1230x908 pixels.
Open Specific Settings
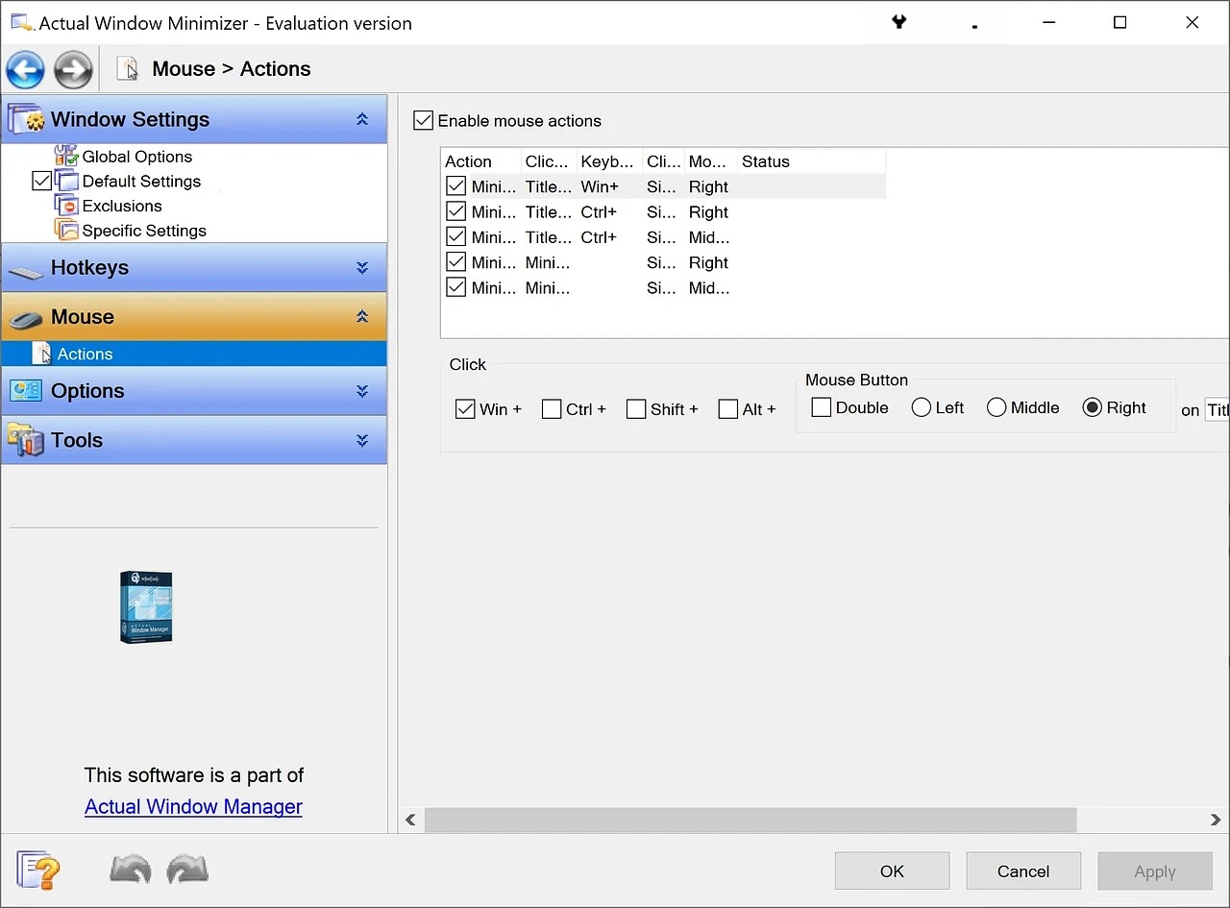145,230
